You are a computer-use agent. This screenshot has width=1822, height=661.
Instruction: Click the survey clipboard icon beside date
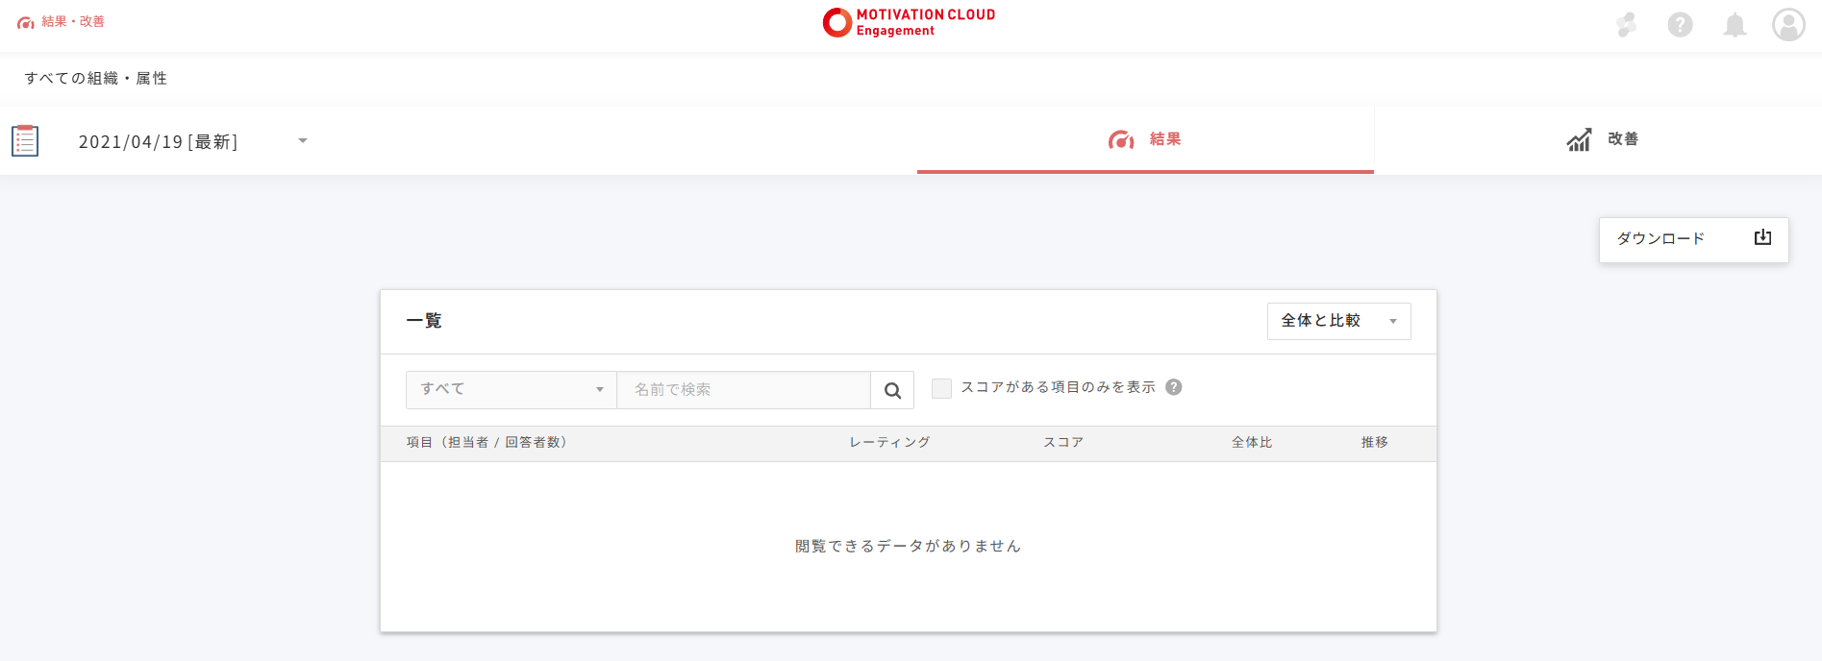pyautogui.click(x=25, y=141)
